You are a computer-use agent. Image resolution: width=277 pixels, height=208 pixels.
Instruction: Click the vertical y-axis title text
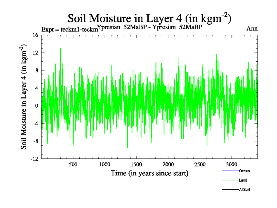25,97
